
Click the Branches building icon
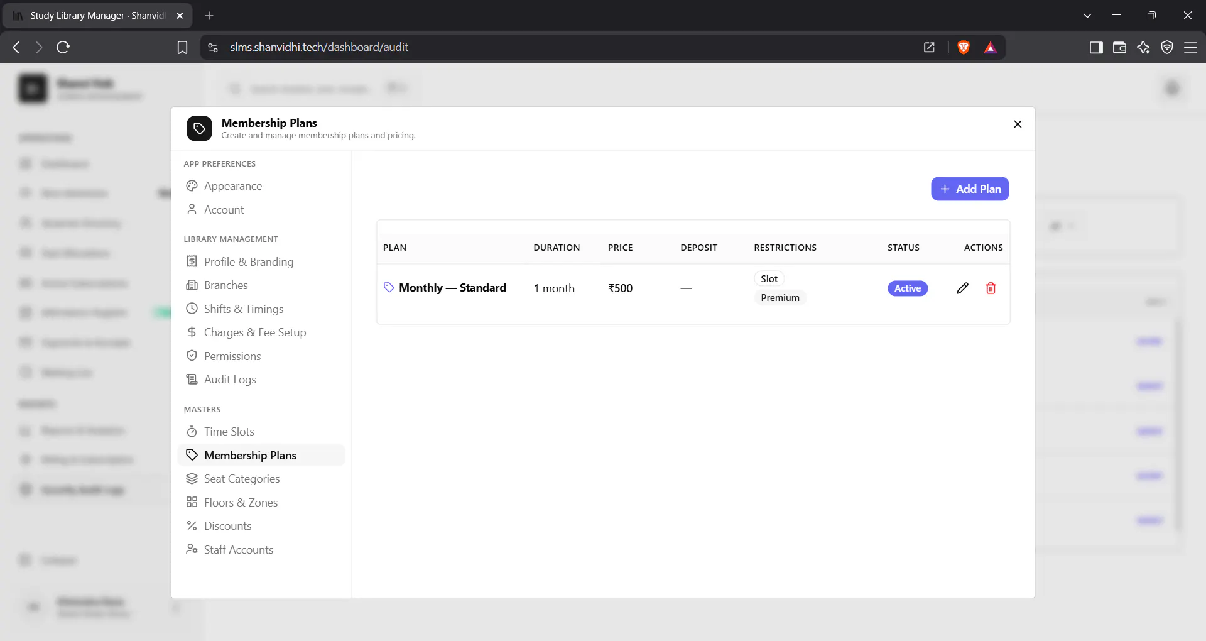(x=192, y=285)
